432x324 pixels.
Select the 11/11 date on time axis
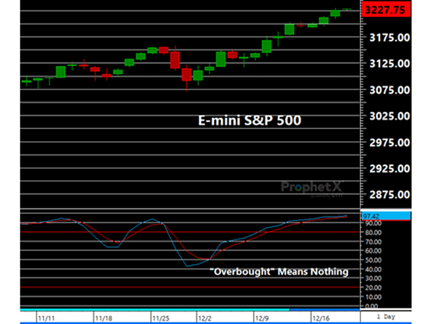tap(47, 319)
